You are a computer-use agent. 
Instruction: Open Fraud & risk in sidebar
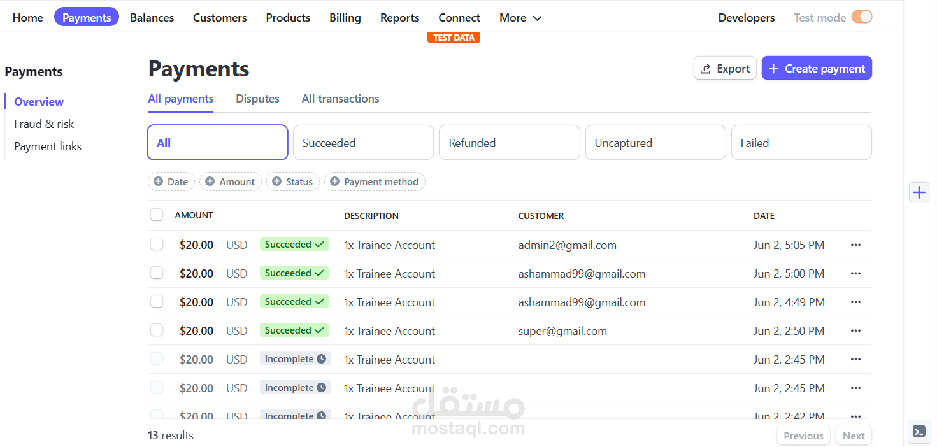pos(44,124)
